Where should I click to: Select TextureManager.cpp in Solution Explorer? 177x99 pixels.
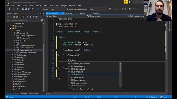click(x=24, y=72)
